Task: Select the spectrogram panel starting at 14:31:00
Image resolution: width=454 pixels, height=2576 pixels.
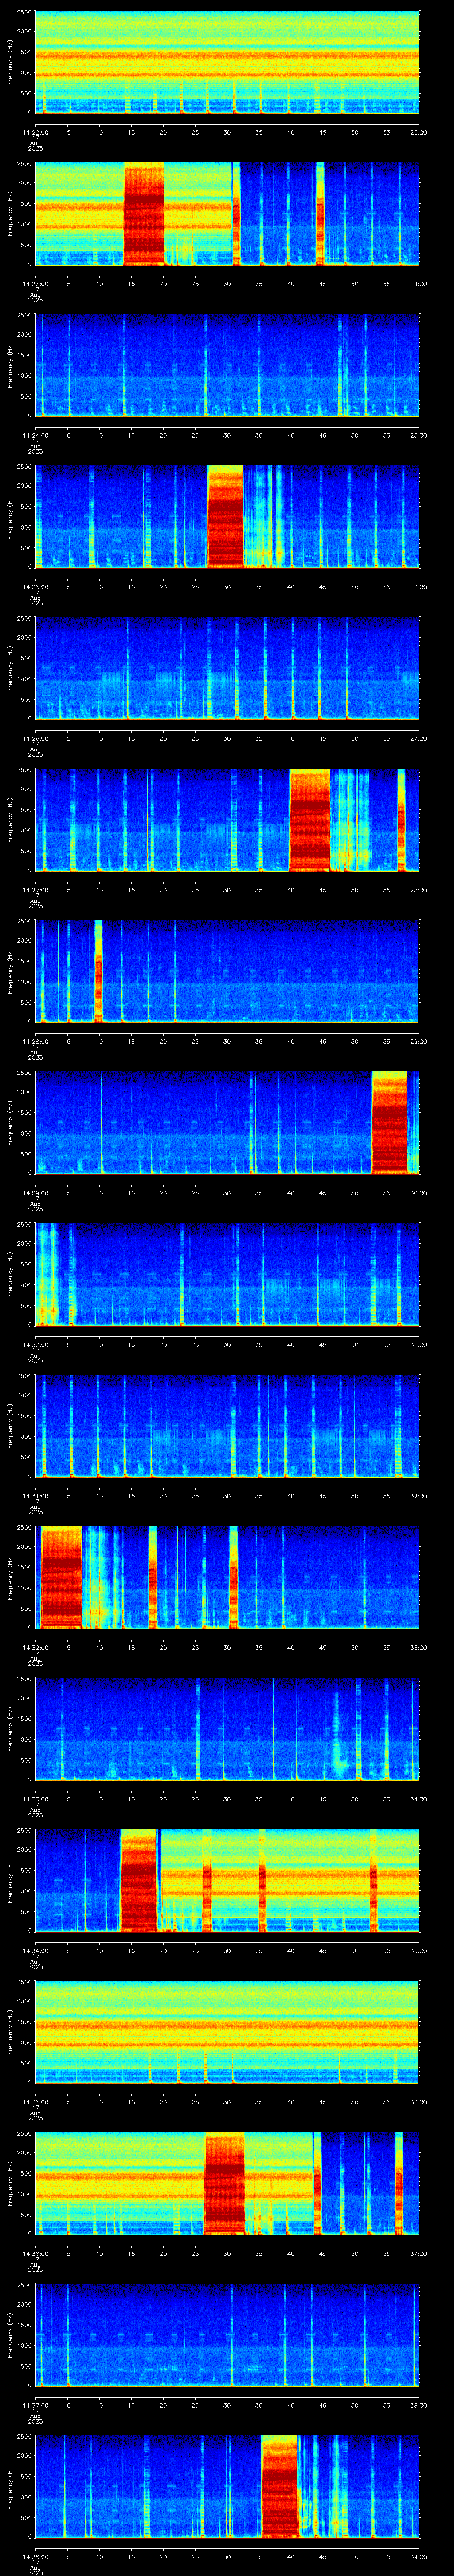Action: point(227,1426)
